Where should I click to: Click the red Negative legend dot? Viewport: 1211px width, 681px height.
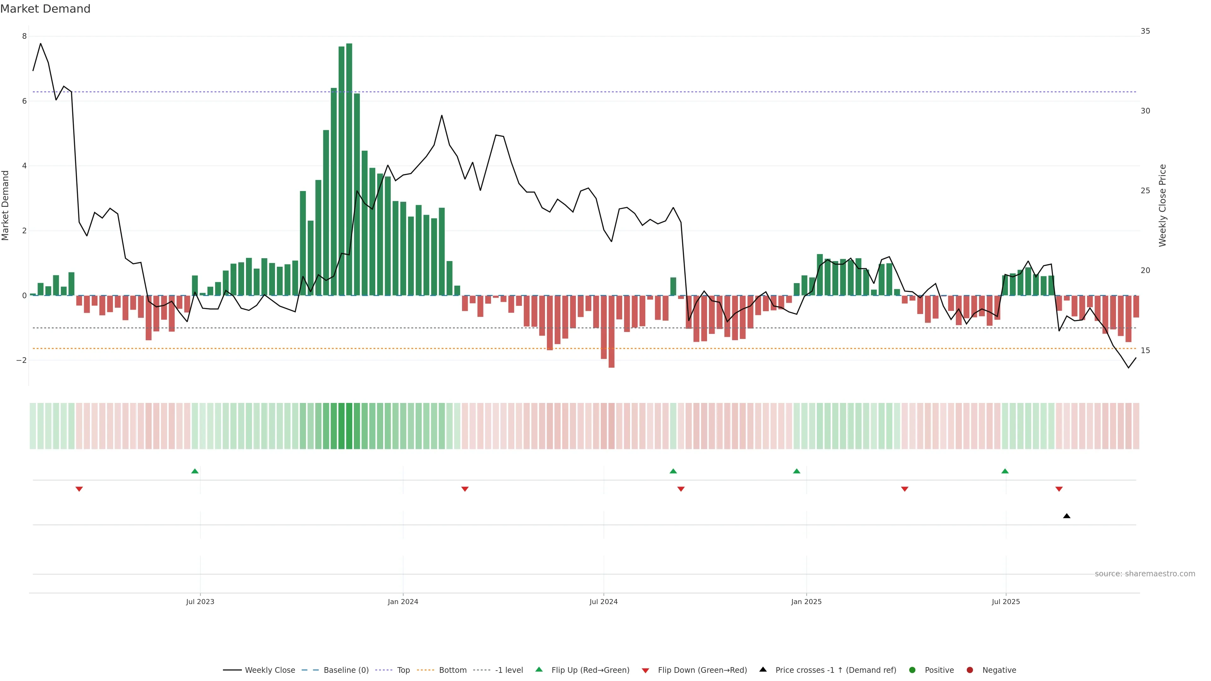[969, 670]
